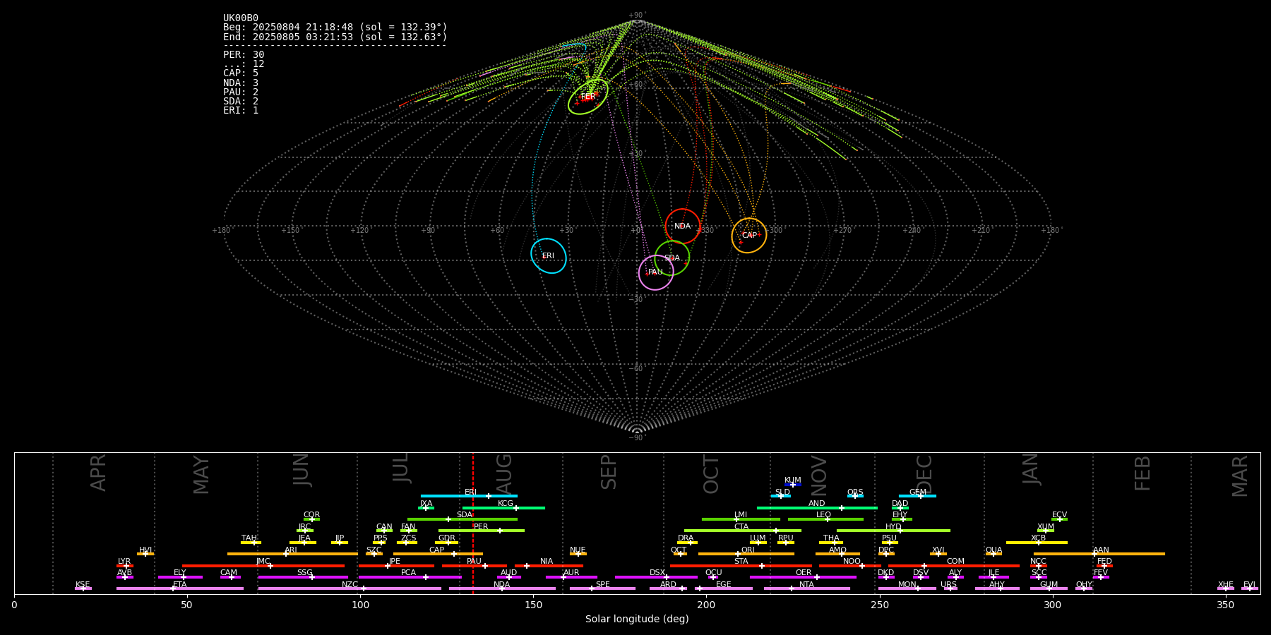The width and height of the screenshot is (1271, 635).
Task: Click the red JMC shower bar
Action: click(263, 566)
